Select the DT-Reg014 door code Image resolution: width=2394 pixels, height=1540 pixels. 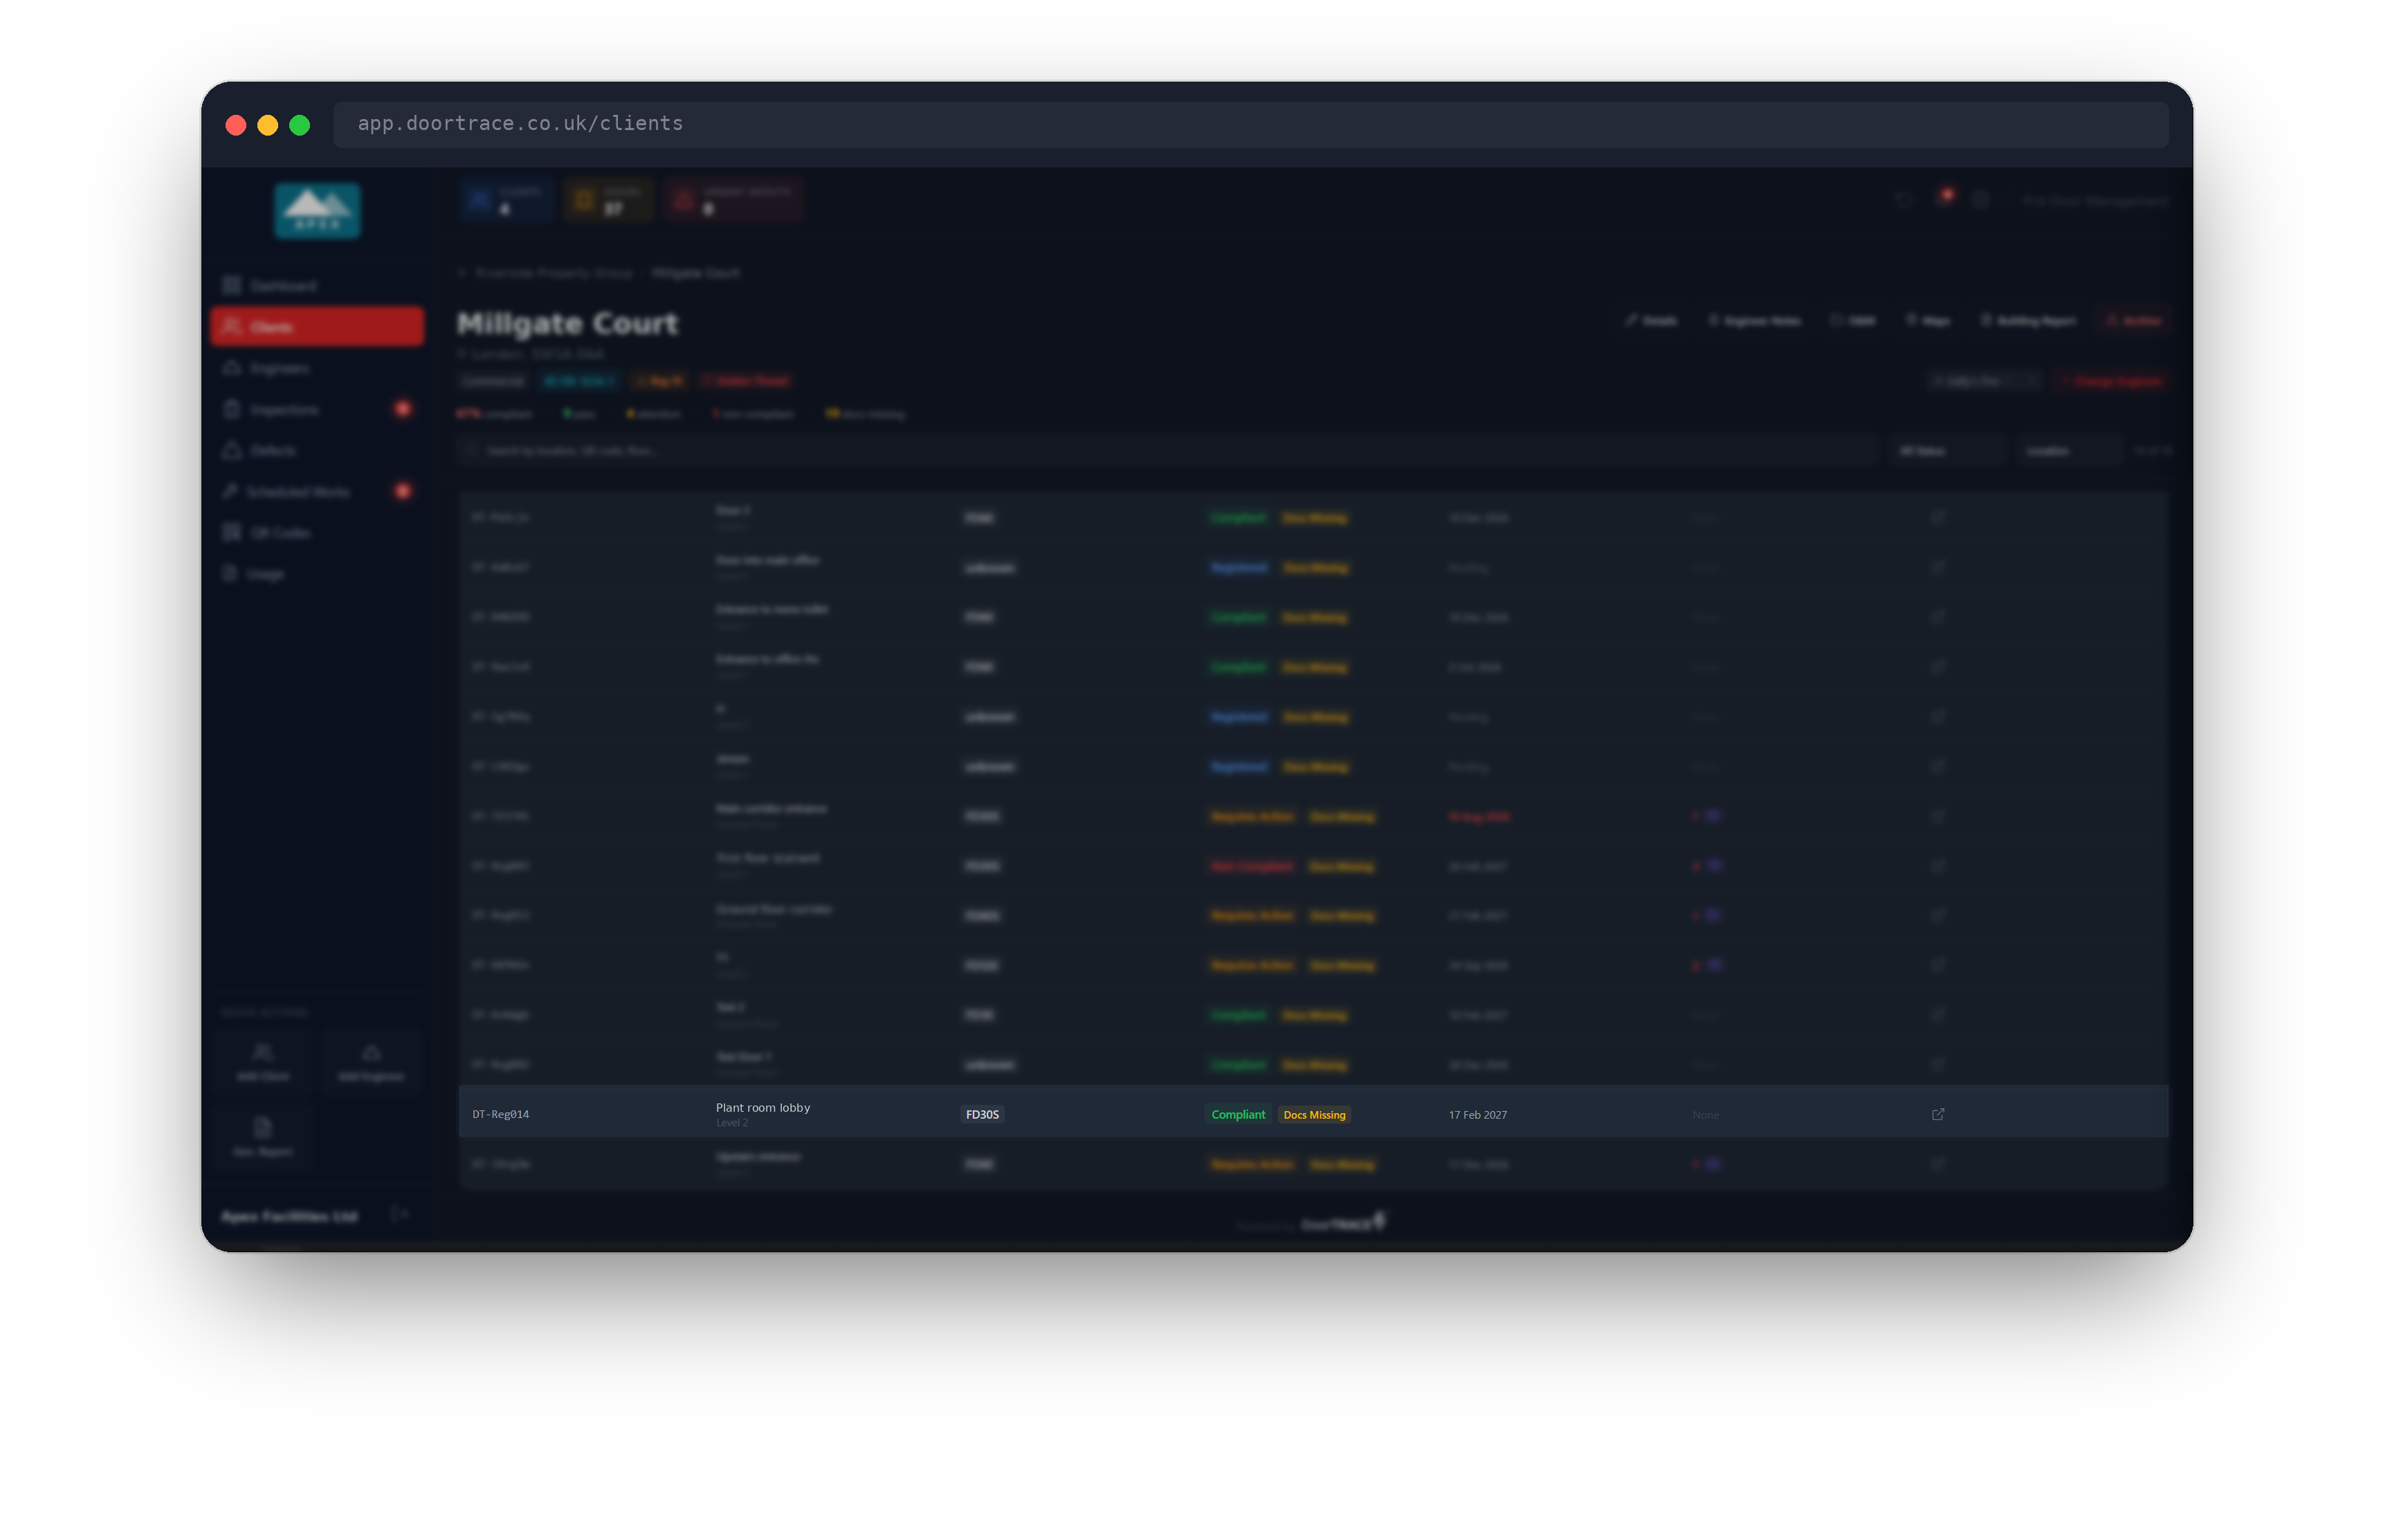click(x=500, y=1114)
